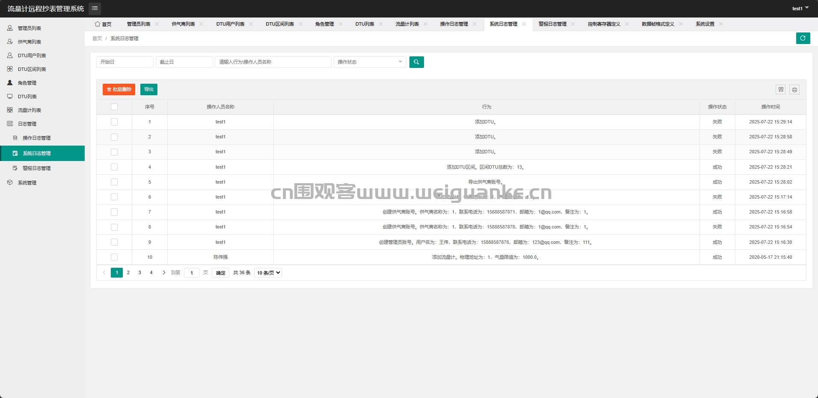Check the checkbox for row 5
The width and height of the screenshot is (818, 398).
point(114,182)
